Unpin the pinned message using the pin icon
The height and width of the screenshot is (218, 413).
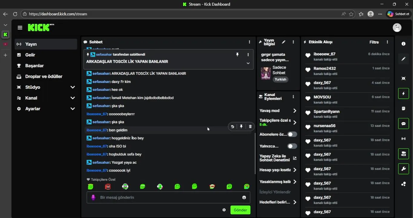pyautogui.click(x=237, y=54)
